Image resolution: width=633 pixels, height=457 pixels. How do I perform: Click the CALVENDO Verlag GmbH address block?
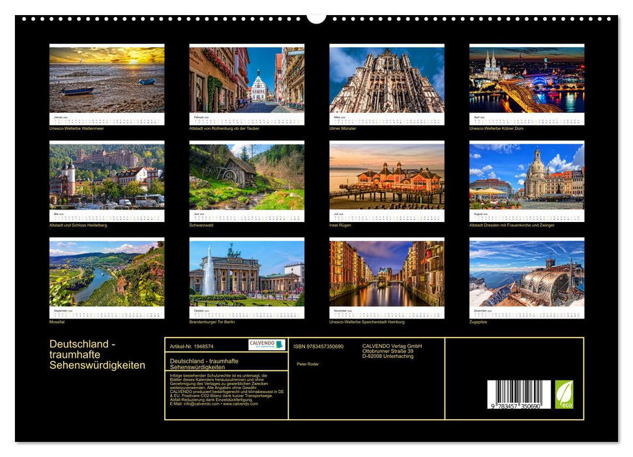point(391,351)
